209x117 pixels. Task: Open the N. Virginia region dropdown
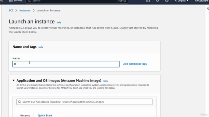(182, 1)
